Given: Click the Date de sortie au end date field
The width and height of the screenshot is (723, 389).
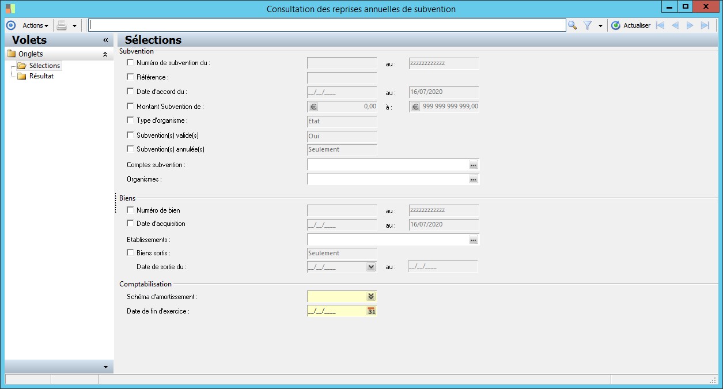Looking at the screenshot, I should click(443, 267).
